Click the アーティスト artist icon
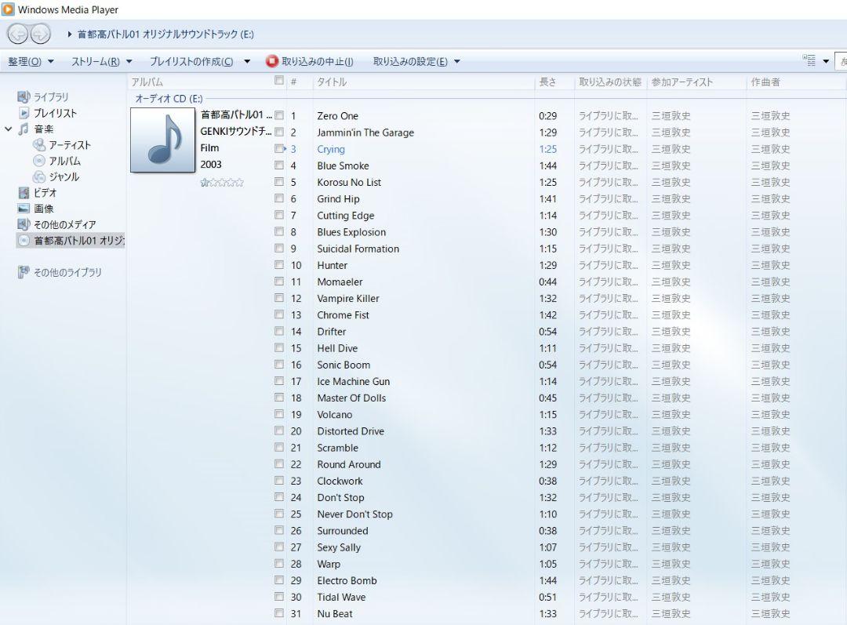The image size is (847, 625). [x=39, y=145]
